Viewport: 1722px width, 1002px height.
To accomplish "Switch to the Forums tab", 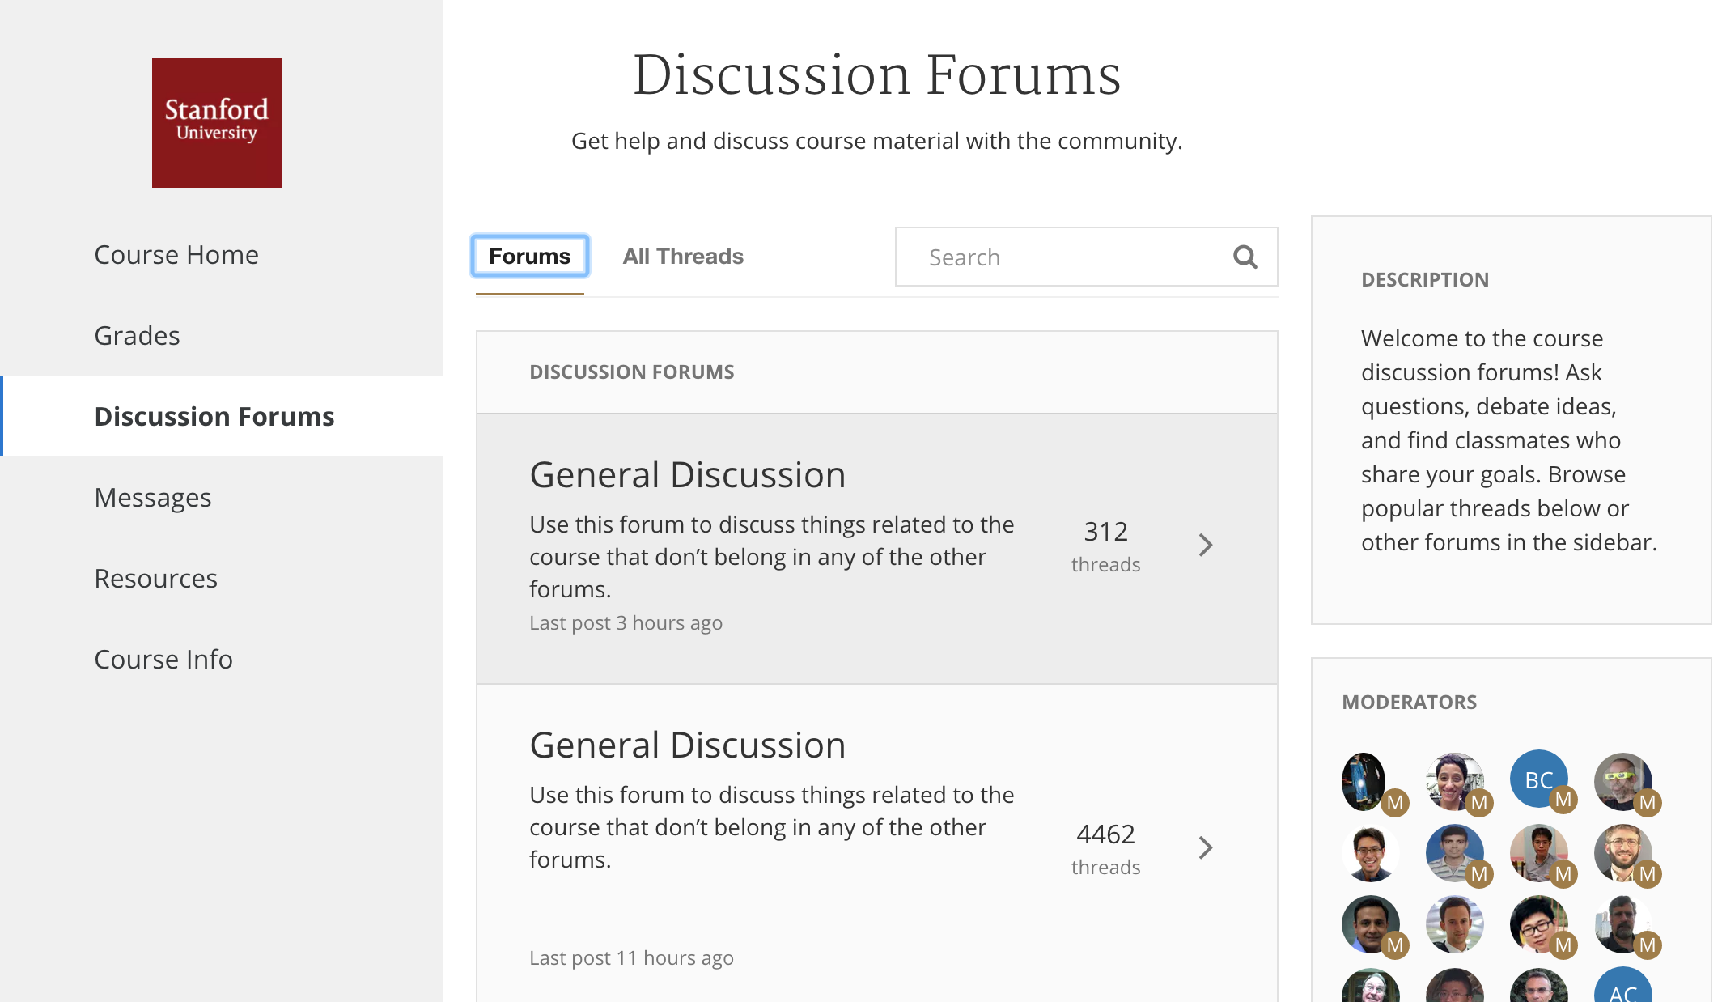I will (x=529, y=257).
